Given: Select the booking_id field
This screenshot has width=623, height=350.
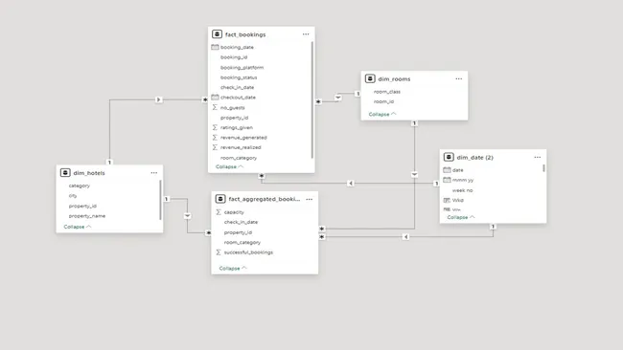Looking at the screenshot, I should pos(234,57).
